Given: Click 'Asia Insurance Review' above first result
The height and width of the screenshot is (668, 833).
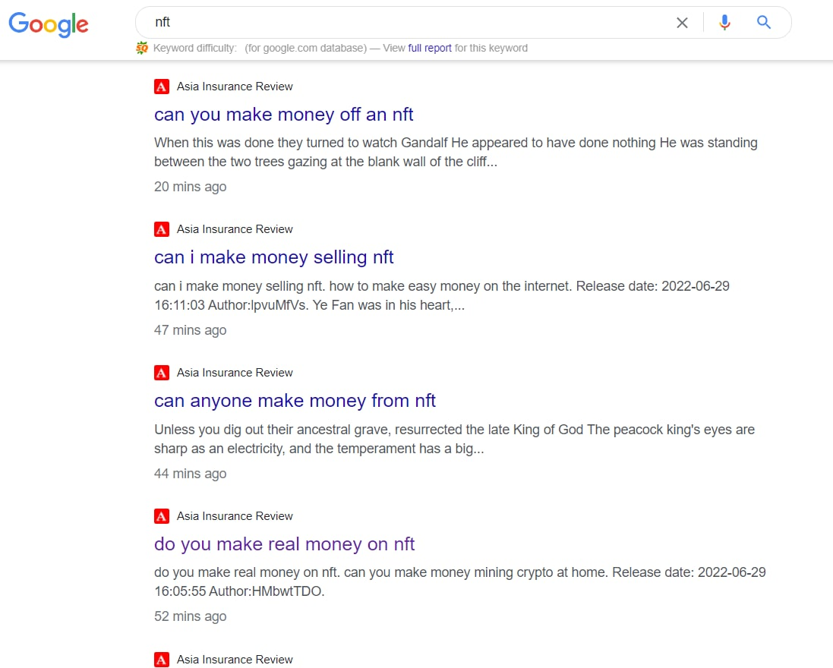Looking at the screenshot, I should 235,86.
